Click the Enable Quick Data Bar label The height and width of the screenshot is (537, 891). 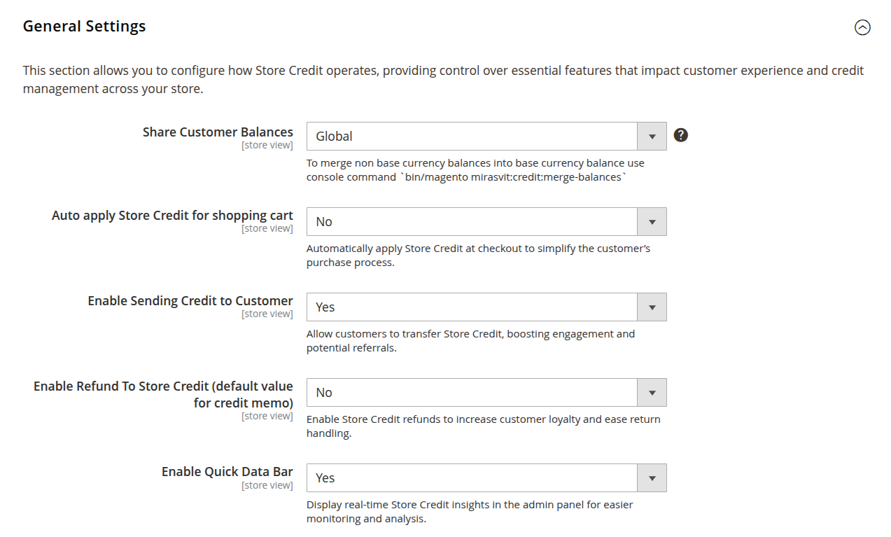pyautogui.click(x=227, y=472)
